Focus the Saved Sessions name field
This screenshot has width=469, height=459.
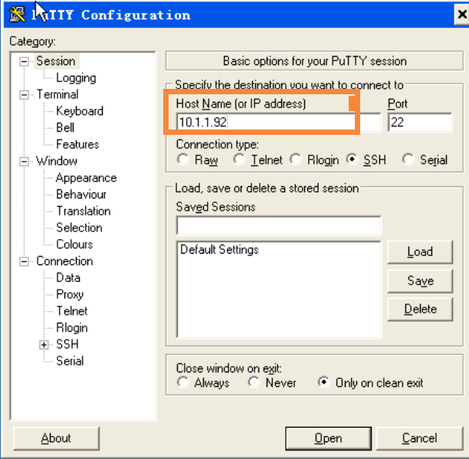pos(279,225)
